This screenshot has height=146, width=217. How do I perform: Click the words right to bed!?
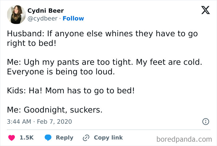pos(32,43)
